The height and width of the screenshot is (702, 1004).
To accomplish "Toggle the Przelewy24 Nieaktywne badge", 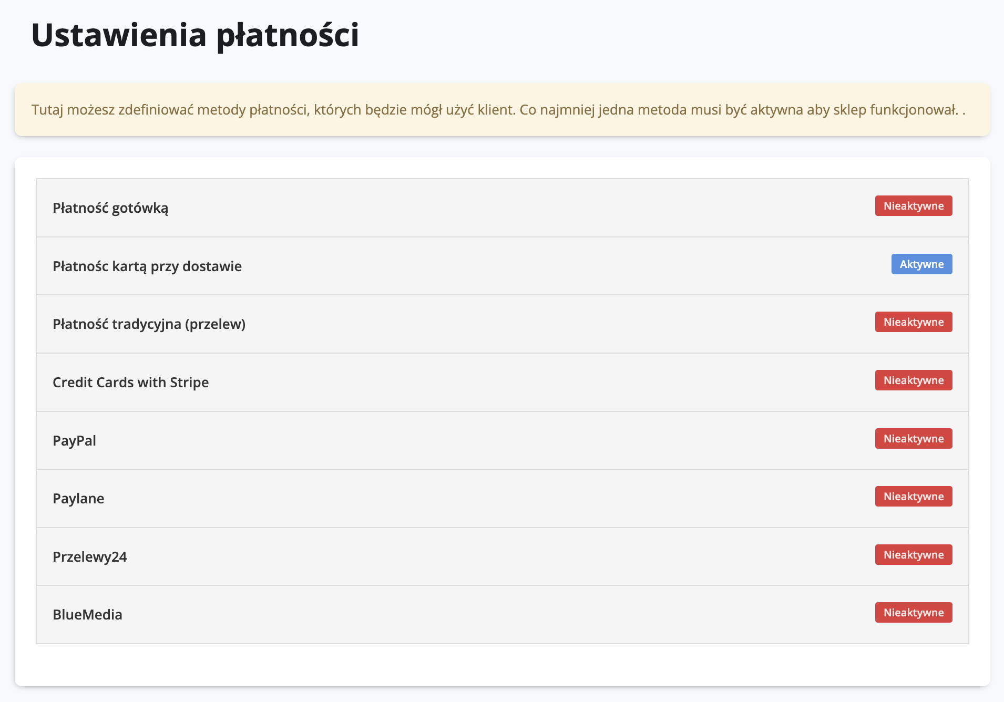I will click(x=913, y=555).
